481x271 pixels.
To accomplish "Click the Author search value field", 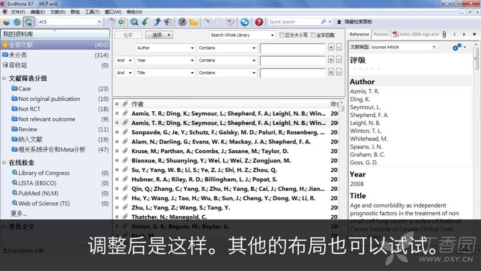I will coord(292,48).
